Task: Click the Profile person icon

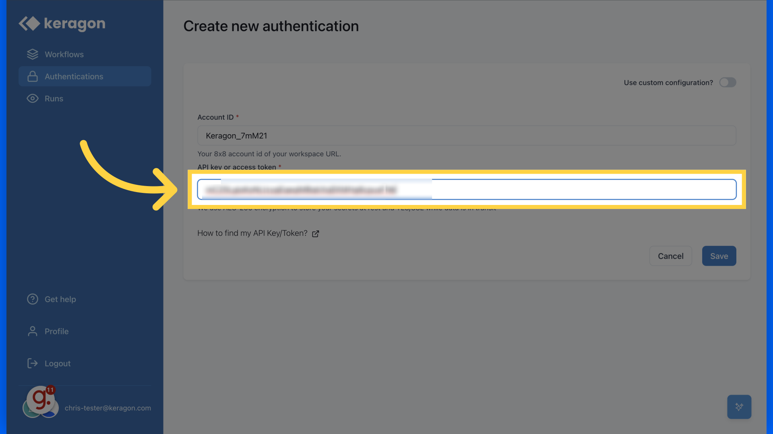Action: tap(32, 331)
